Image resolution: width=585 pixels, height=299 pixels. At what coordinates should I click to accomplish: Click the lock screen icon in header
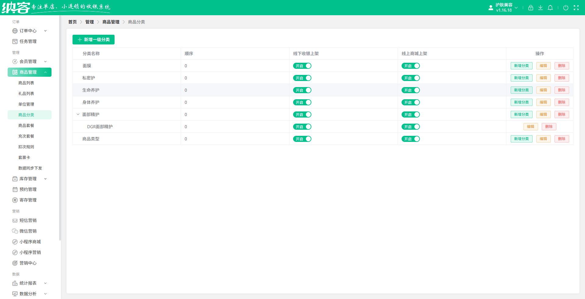click(x=530, y=8)
